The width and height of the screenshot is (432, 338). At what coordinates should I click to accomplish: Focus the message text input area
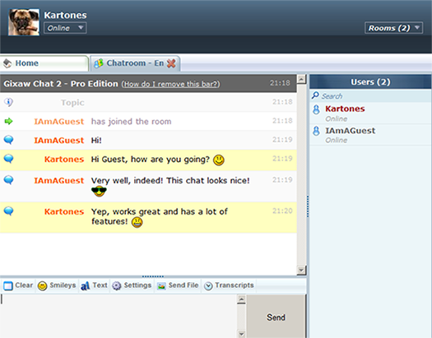118,316
